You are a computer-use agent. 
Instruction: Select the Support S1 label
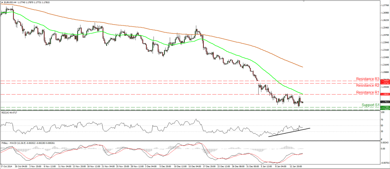tap(370, 105)
